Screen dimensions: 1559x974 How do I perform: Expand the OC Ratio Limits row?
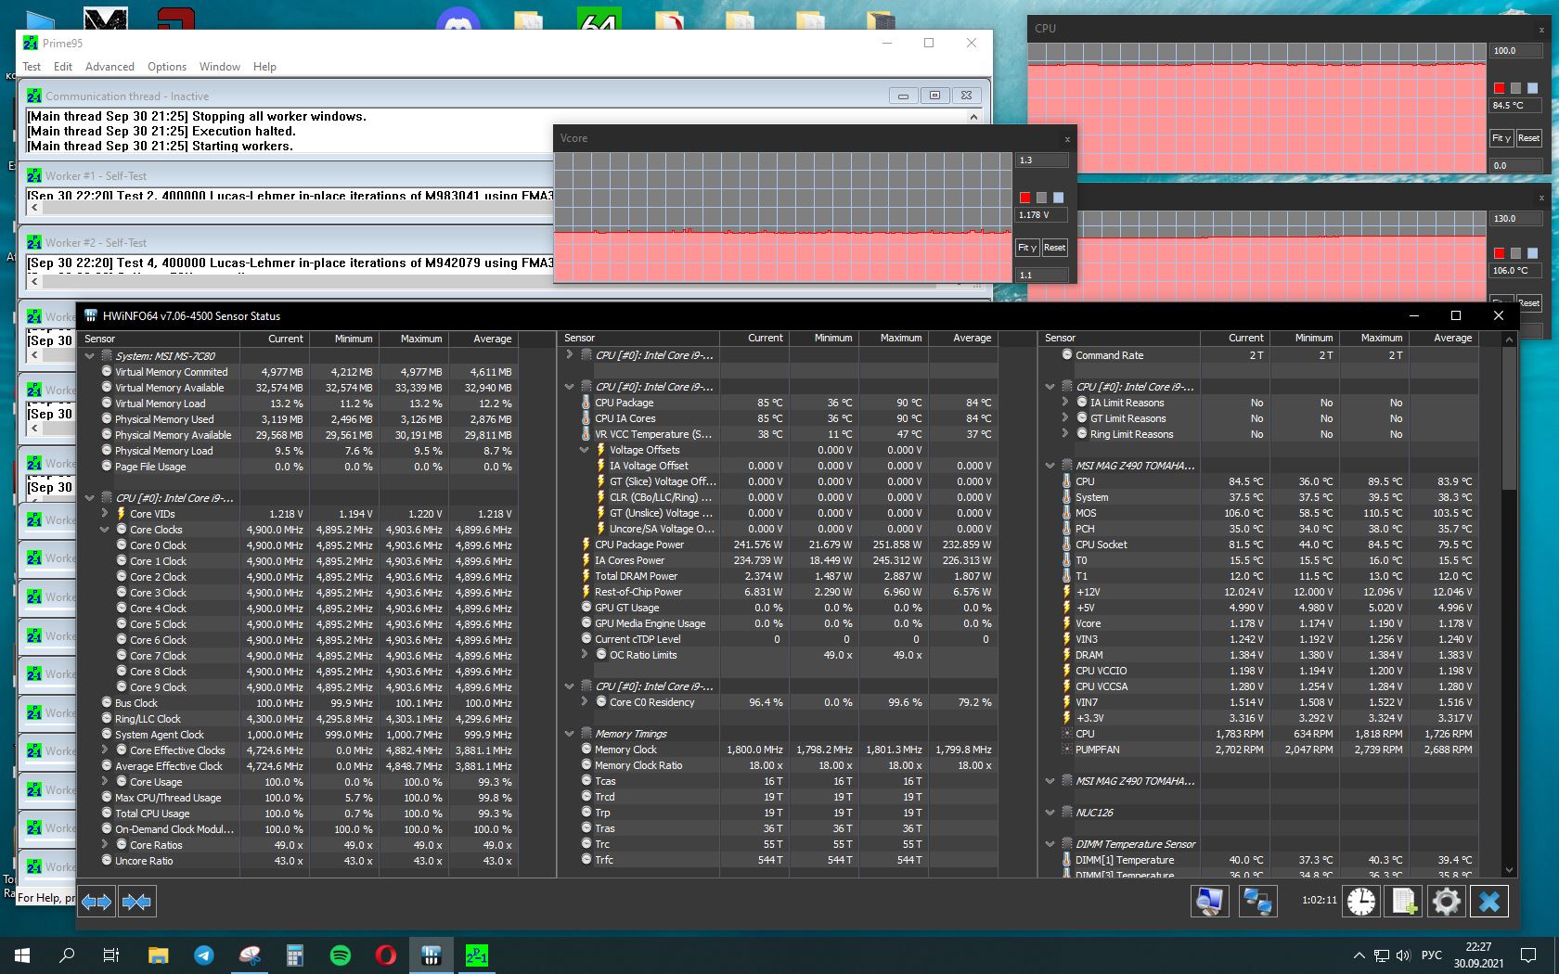[x=585, y=655]
